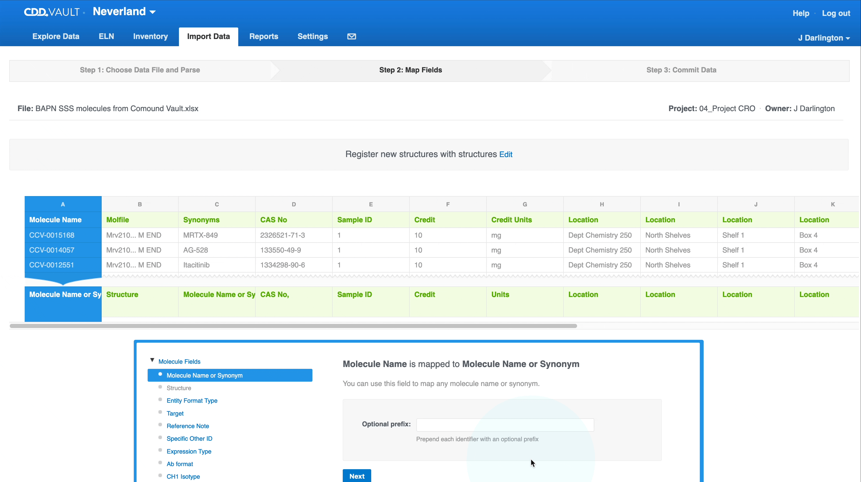Image resolution: width=861 pixels, height=482 pixels.
Task: Select the Ab format field
Action: coord(179,464)
